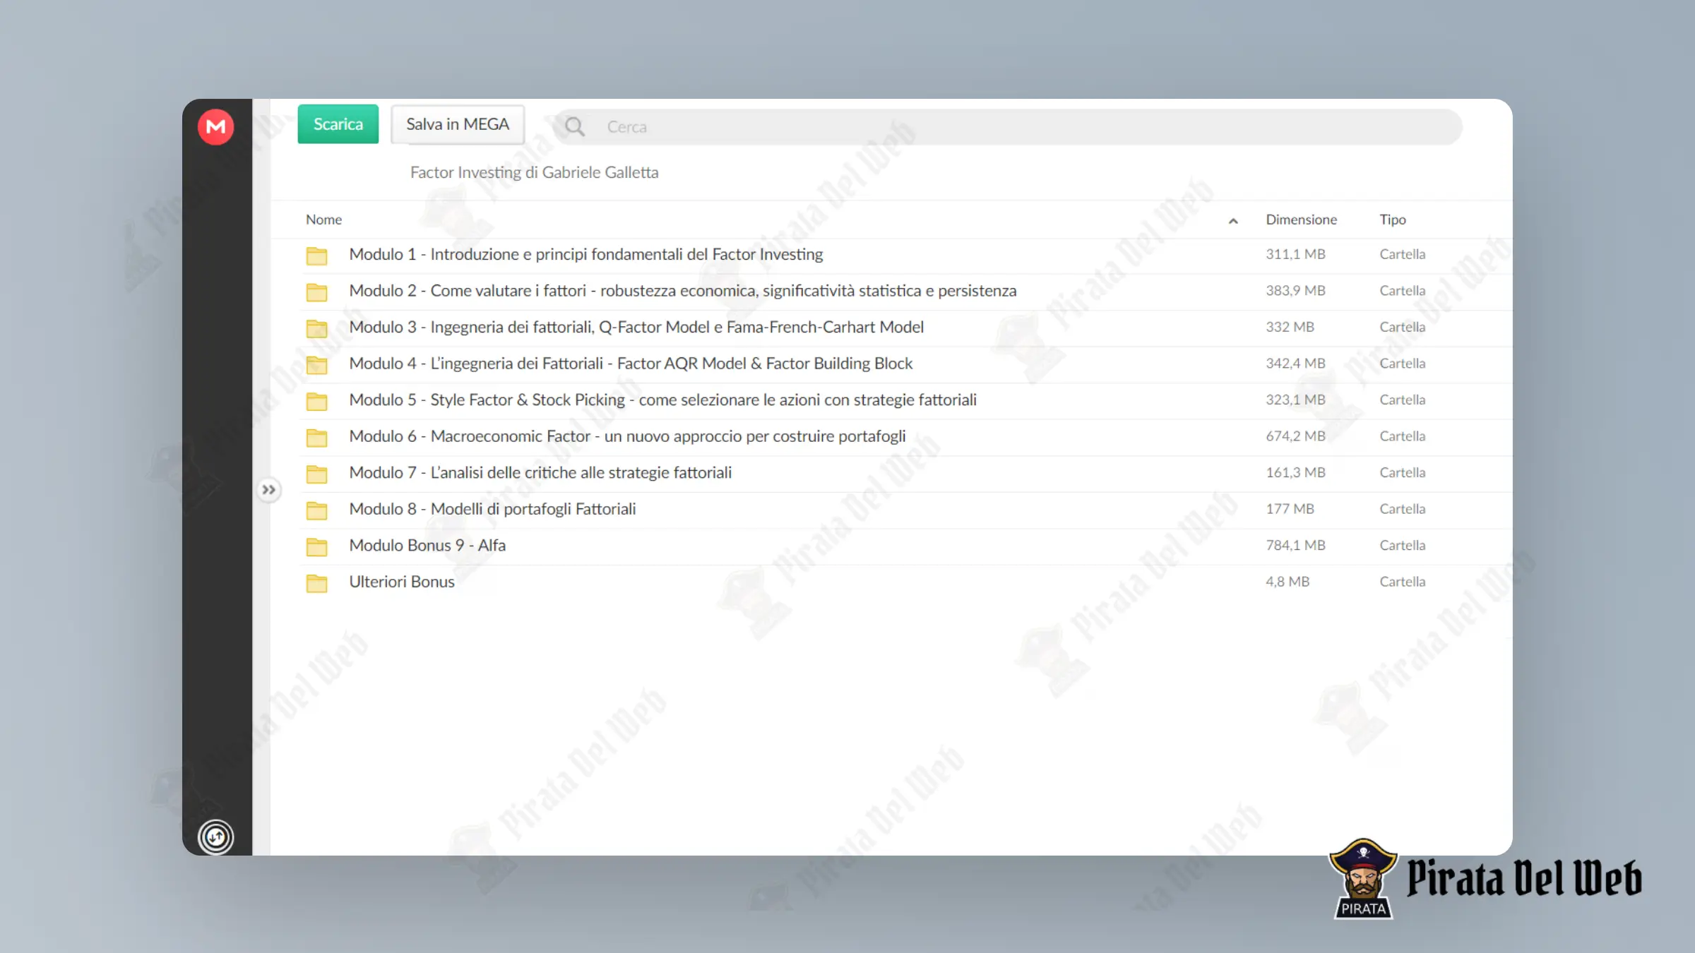
Task: Sort by the Dimensione column header
Action: pos(1301,220)
